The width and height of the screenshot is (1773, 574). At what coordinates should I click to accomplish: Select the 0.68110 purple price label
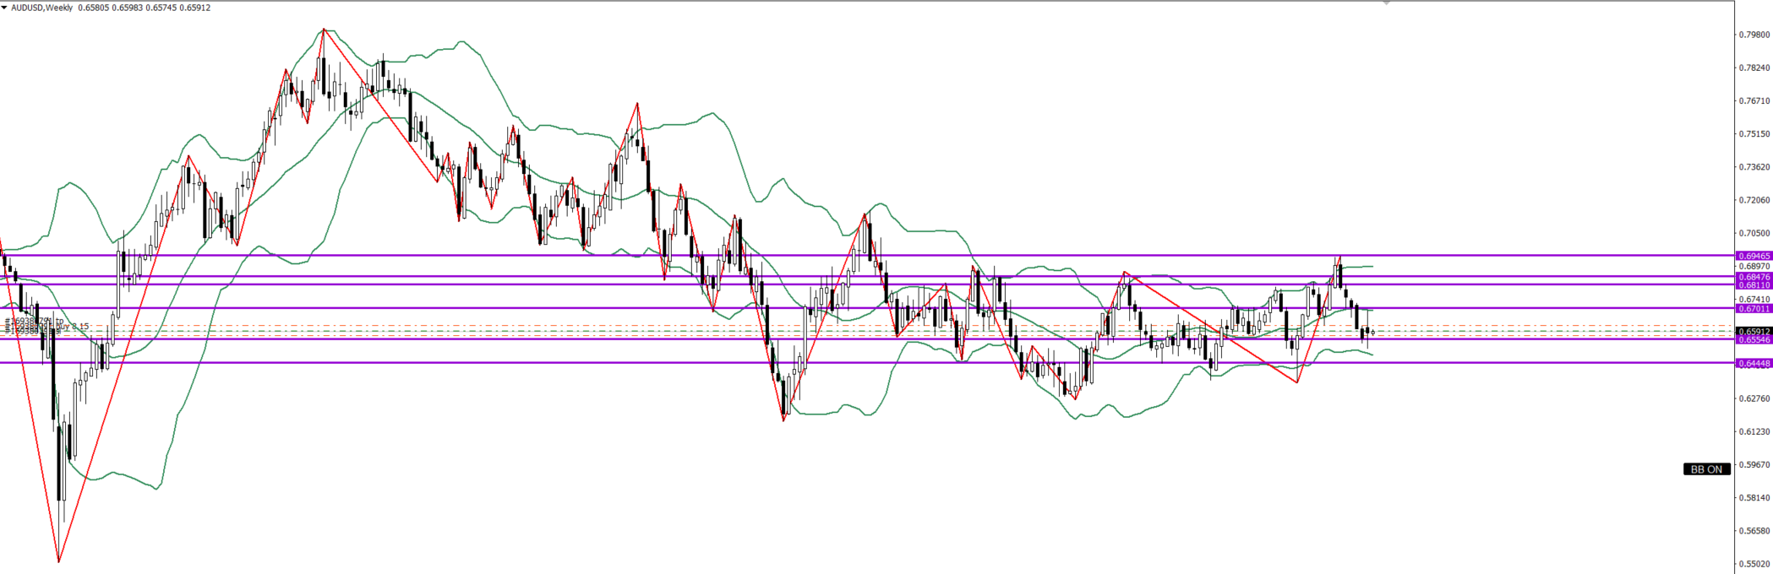point(1753,284)
